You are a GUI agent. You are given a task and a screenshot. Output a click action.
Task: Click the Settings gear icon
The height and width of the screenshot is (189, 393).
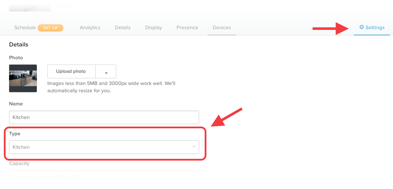coord(361,27)
